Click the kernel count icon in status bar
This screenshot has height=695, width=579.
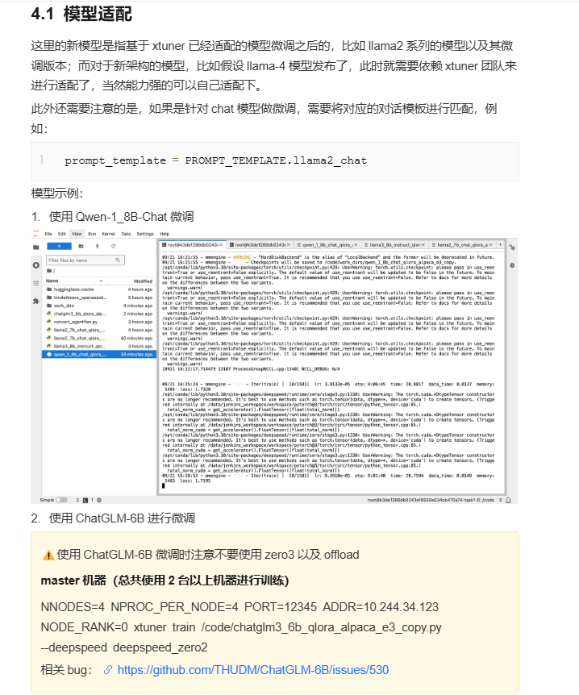pyautogui.click(x=99, y=500)
